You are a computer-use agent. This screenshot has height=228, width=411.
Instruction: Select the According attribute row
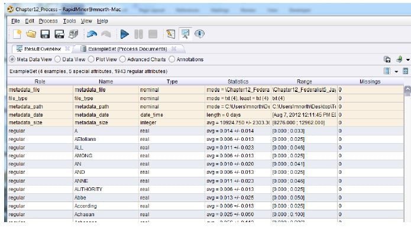tap(206, 206)
